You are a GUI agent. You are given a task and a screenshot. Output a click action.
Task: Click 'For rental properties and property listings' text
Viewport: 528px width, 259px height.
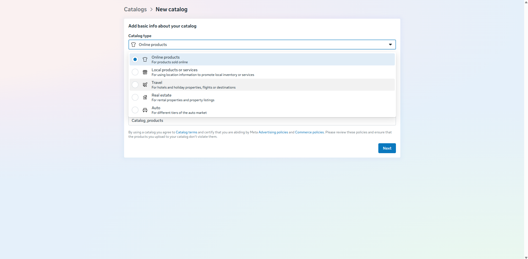183,100
